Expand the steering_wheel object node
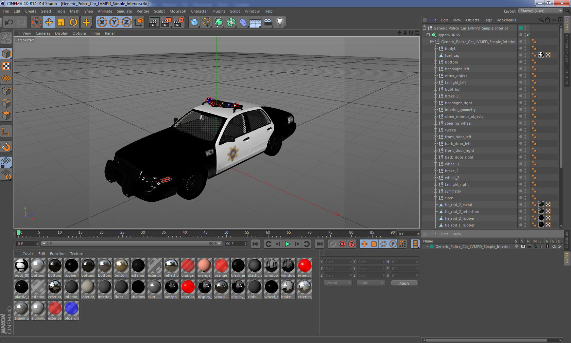Viewport: 571px width, 343px height. coord(435,123)
